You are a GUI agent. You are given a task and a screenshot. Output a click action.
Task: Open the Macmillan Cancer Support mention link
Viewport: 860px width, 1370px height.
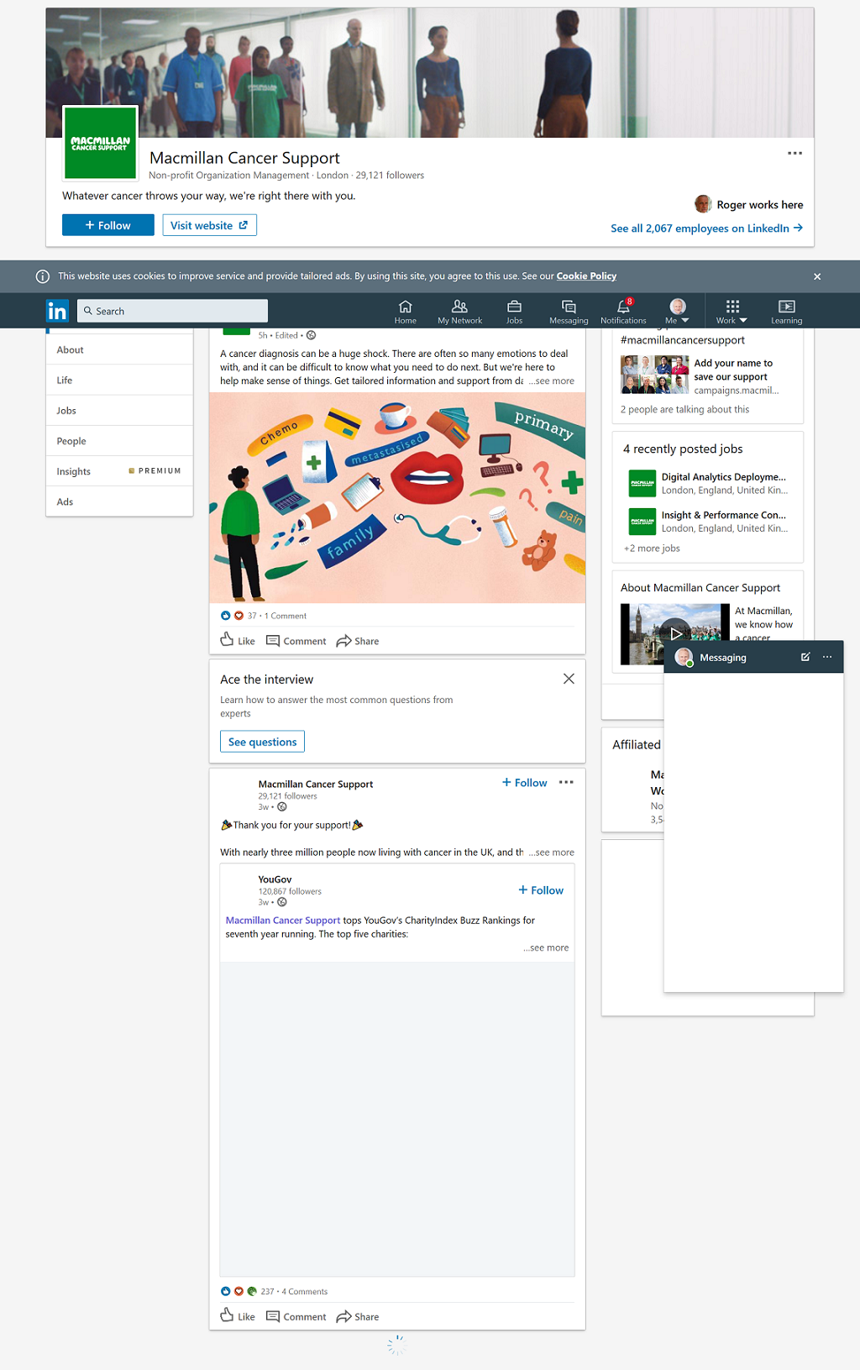[x=283, y=921]
